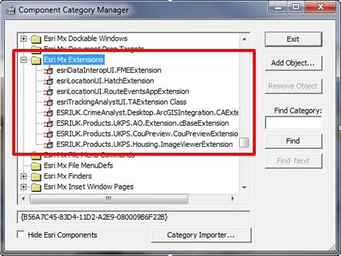The height and width of the screenshot is (256, 341).
Task: Click component icon beside CrimeAnalyst entry
Action: [x=48, y=113]
